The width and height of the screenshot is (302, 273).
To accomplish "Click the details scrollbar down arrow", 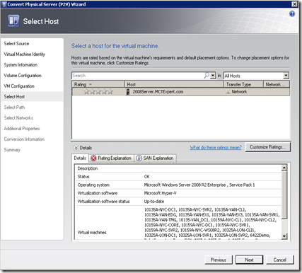I will (284, 236).
